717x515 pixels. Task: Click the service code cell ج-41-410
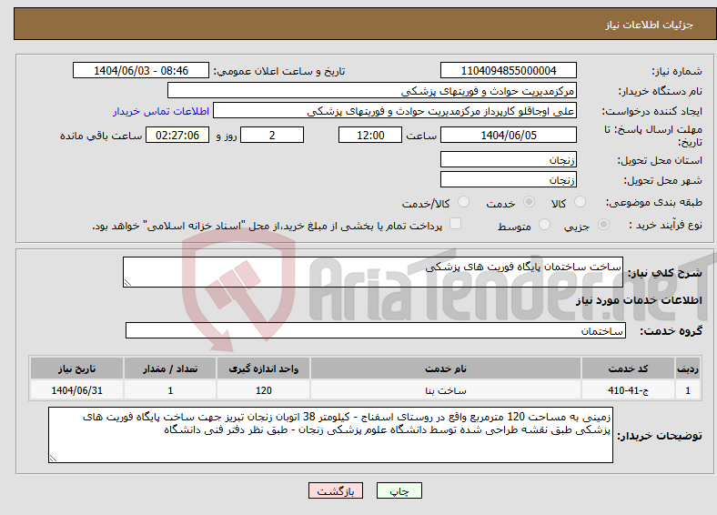click(x=629, y=390)
